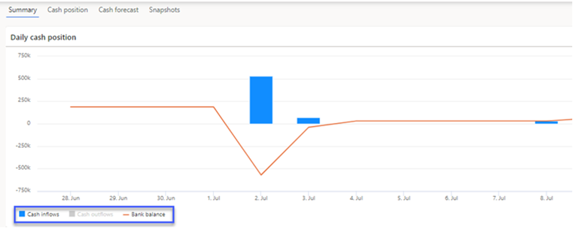Open the Summary tab
The height and width of the screenshot is (229, 574).
23,10
